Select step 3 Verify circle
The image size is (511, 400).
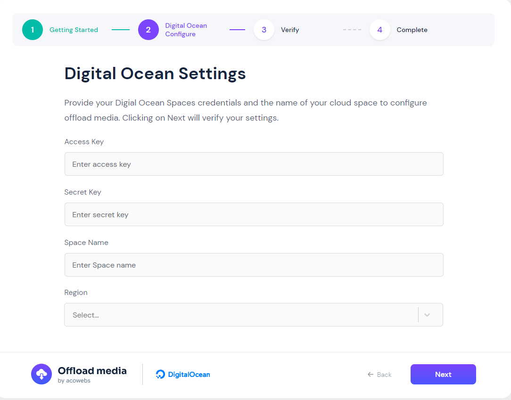pyautogui.click(x=264, y=30)
